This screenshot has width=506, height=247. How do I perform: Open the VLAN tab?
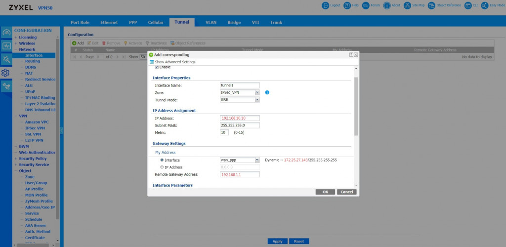point(211,22)
